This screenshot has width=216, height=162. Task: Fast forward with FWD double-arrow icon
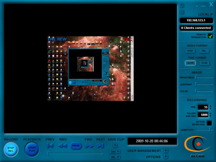(x=89, y=146)
